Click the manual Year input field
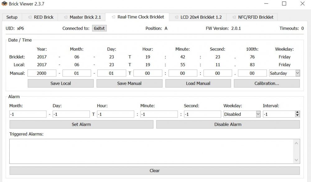 tap(42, 73)
